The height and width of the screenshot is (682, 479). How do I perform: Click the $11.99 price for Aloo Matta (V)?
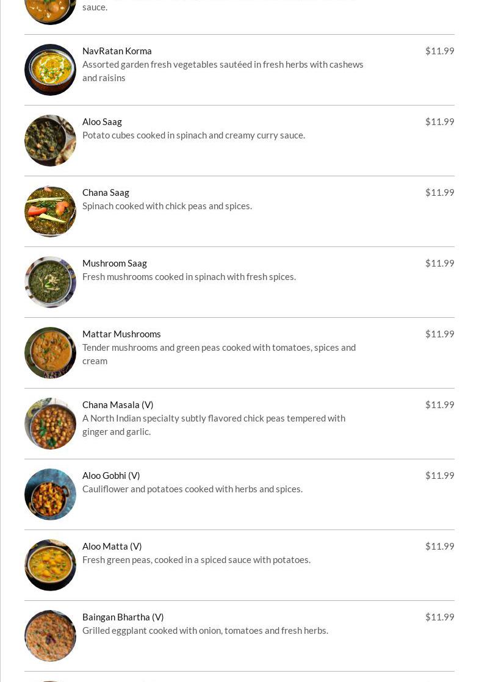pos(439,546)
